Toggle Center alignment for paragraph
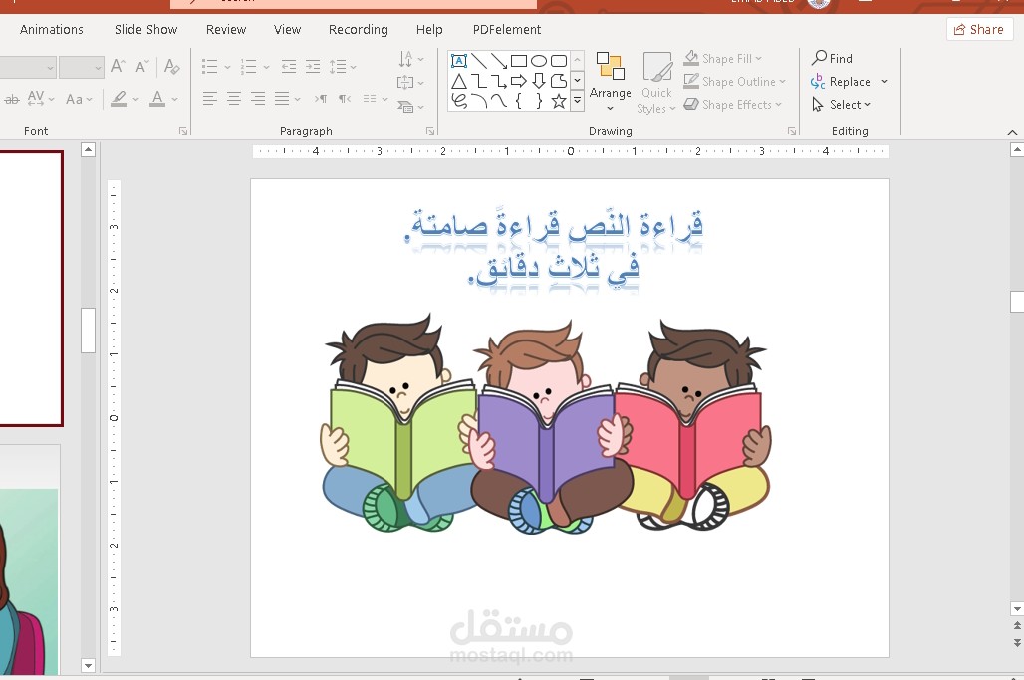 click(234, 99)
